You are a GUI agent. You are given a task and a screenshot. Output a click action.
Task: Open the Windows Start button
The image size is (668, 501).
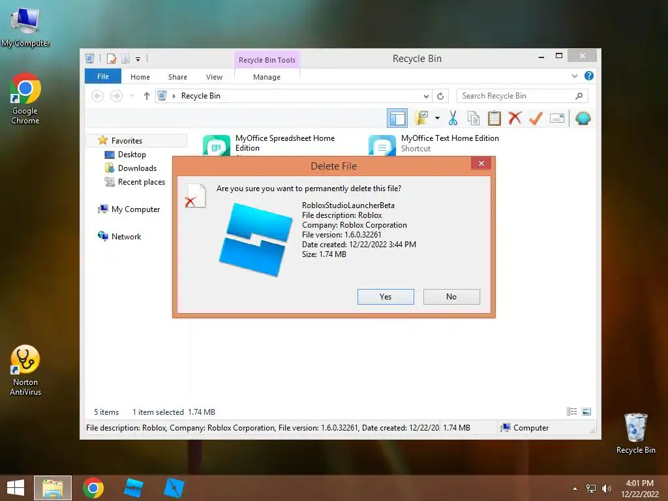tap(16, 488)
